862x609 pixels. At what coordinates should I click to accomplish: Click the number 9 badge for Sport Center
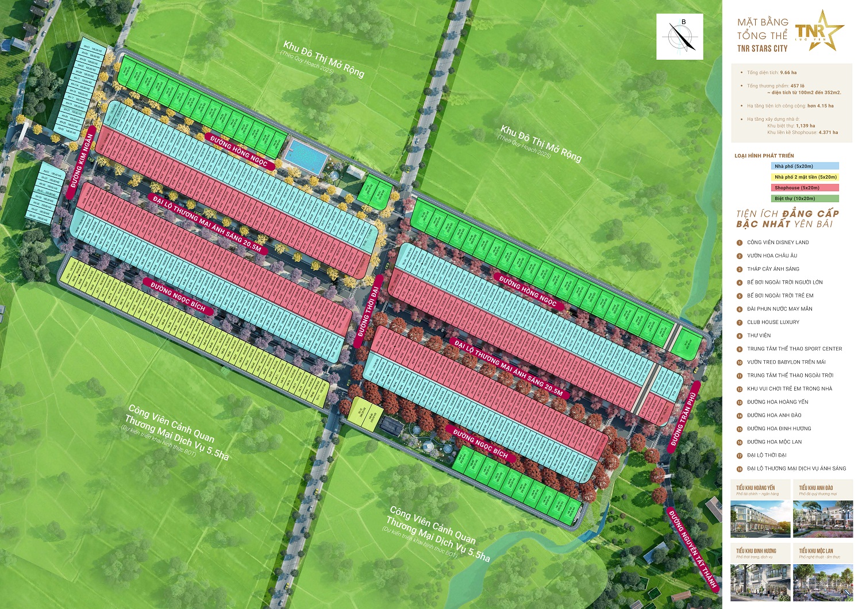[x=740, y=349]
